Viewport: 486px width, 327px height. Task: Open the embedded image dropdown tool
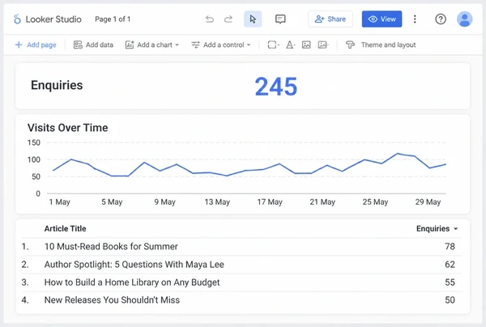click(x=323, y=45)
